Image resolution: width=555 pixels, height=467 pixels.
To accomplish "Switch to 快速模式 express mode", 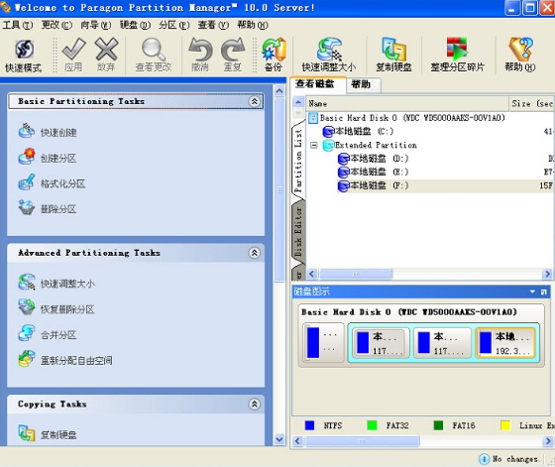I will [24, 56].
